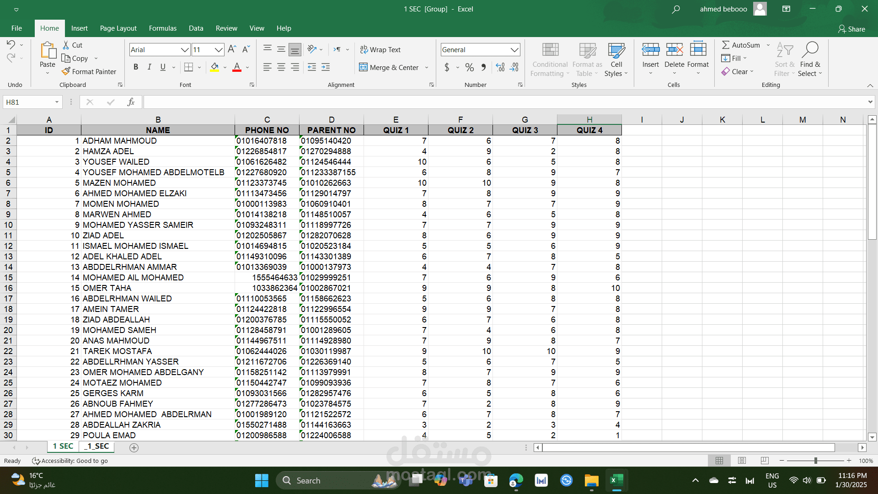The width and height of the screenshot is (878, 494).
Task: Toggle Italic formatting
Action: click(x=149, y=67)
